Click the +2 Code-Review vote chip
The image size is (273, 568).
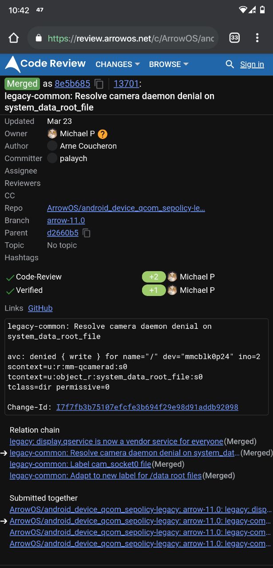coord(154,277)
